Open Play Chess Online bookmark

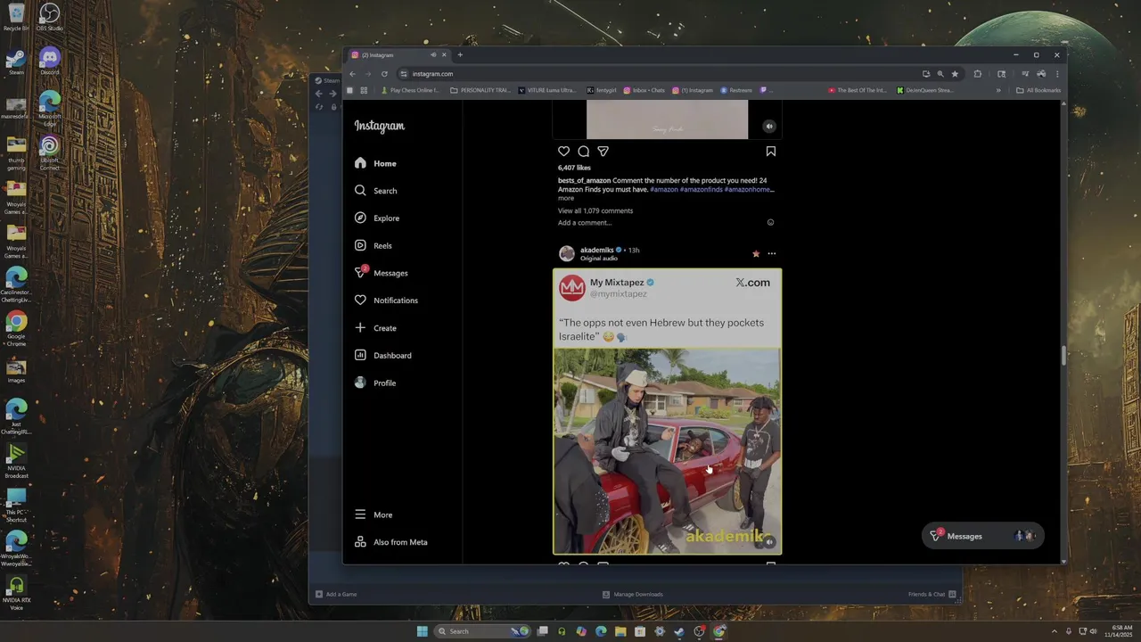coord(411,90)
